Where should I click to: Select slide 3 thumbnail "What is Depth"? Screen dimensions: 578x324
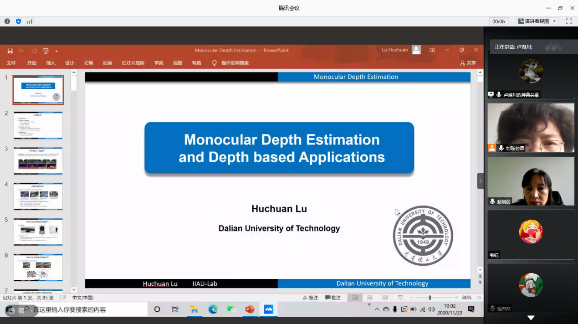38,160
